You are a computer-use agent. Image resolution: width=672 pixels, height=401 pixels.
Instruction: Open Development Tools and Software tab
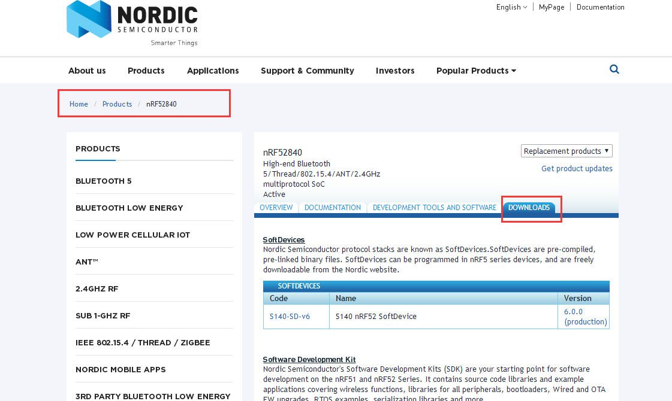coord(434,208)
